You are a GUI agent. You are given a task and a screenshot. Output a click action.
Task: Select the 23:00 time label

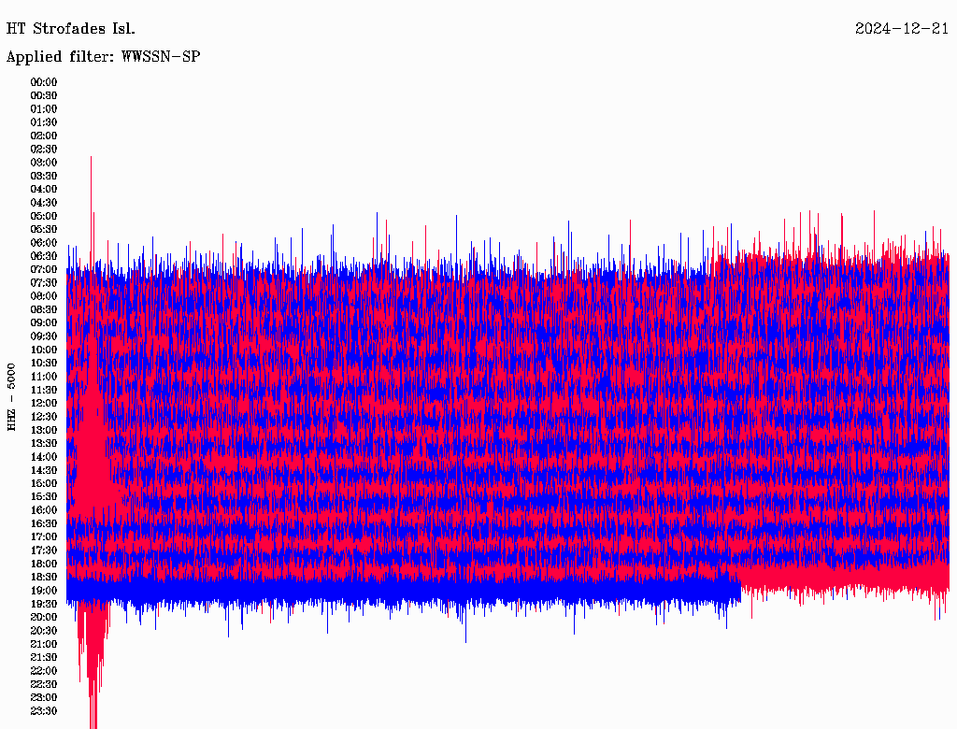[x=44, y=697]
